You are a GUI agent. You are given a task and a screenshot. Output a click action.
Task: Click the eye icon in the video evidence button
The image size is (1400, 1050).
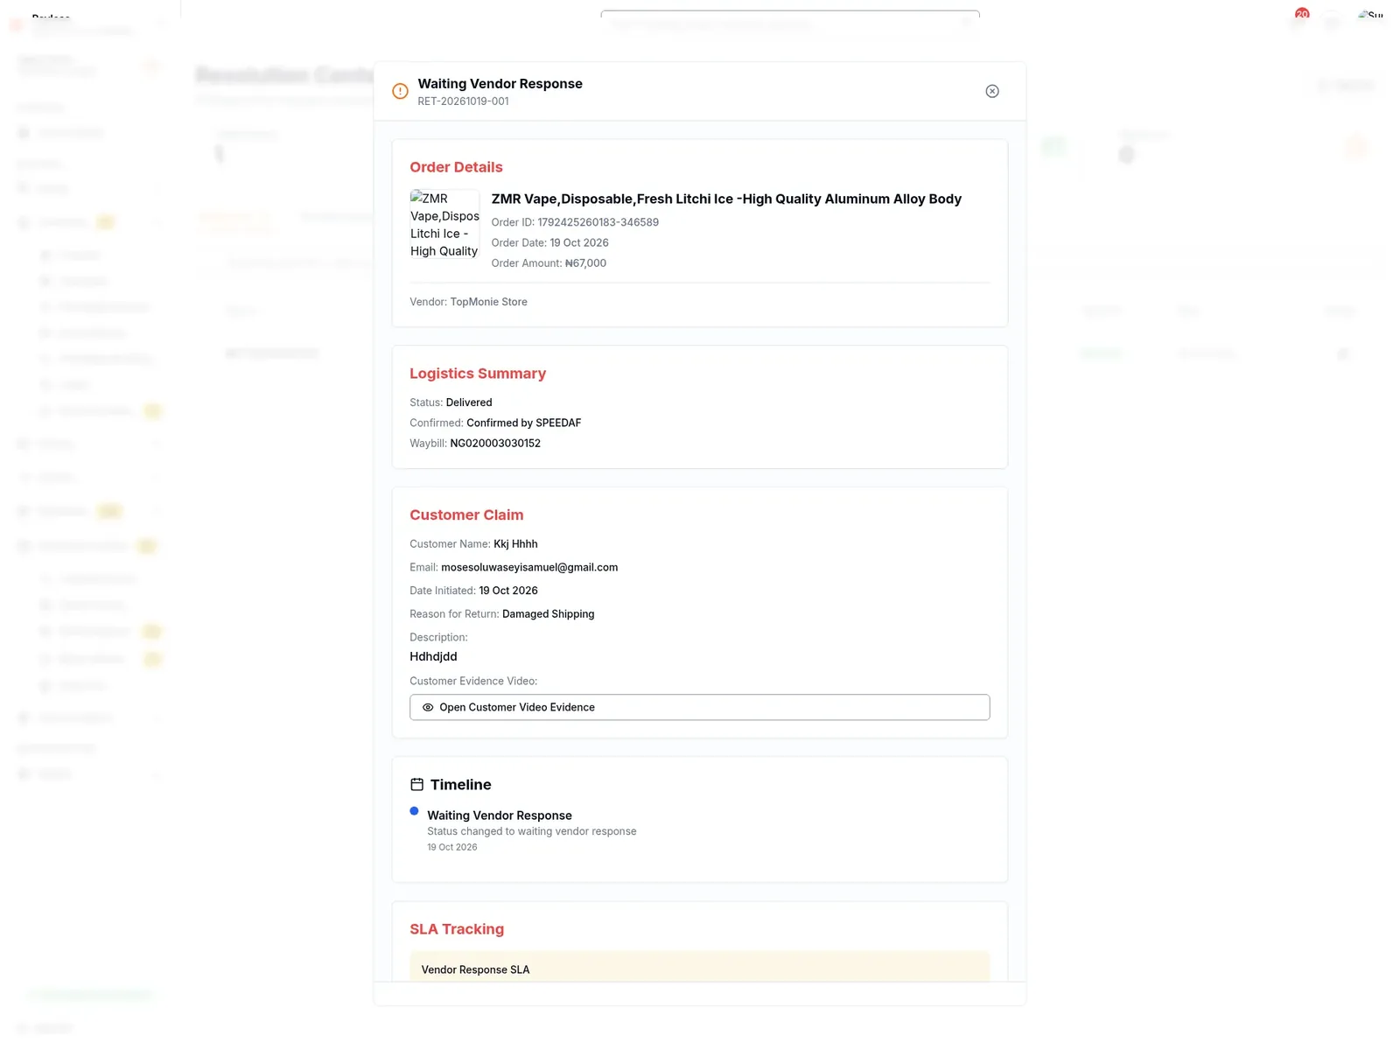428,707
